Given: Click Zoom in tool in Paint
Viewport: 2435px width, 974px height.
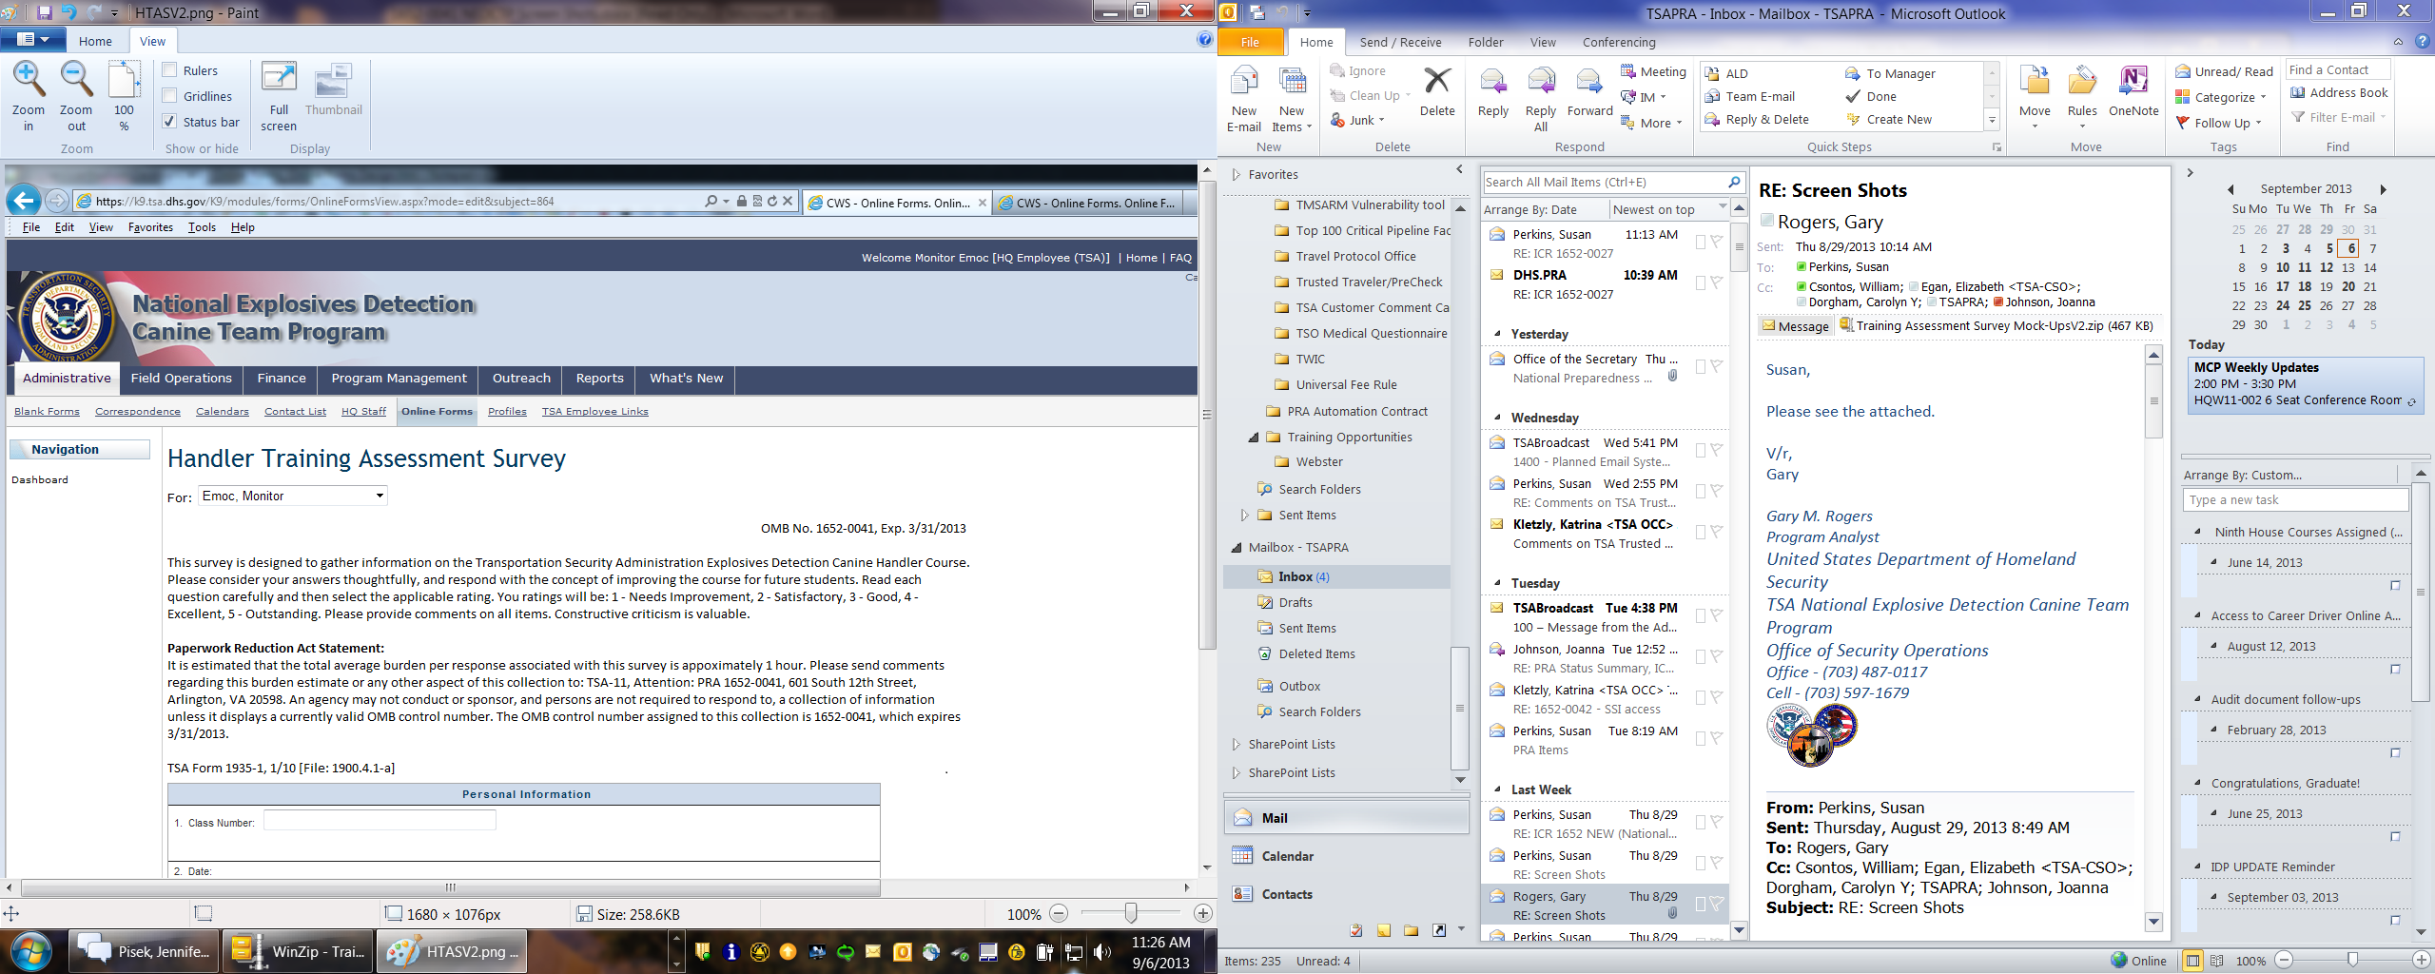Looking at the screenshot, I should pos(29,96).
